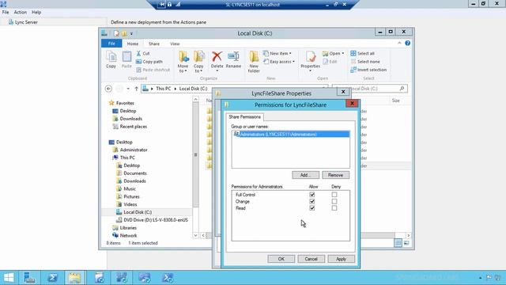Image resolution: width=506 pixels, height=285 pixels.
Task: Click the Remove button
Action: tap(335, 175)
